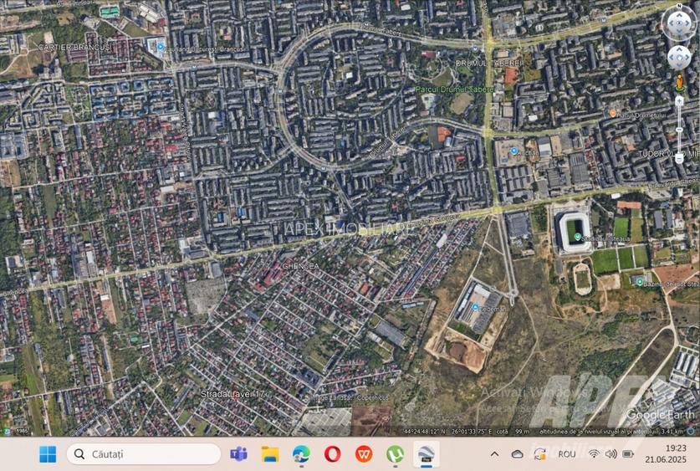Screen dimensions: 700x471
Task: Click the zoom in plus button
Action: click(679, 101)
